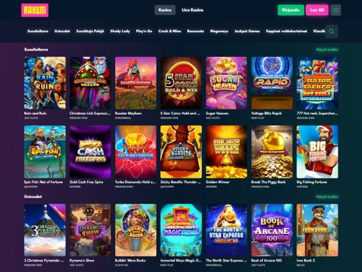Open the Play'n Go category
Image resolution: width=362 pixels, height=272 pixels.
click(144, 31)
